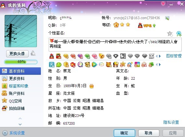Click the 应用 button
The width and height of the screenshot is (185, 137).
click(173, 133)
